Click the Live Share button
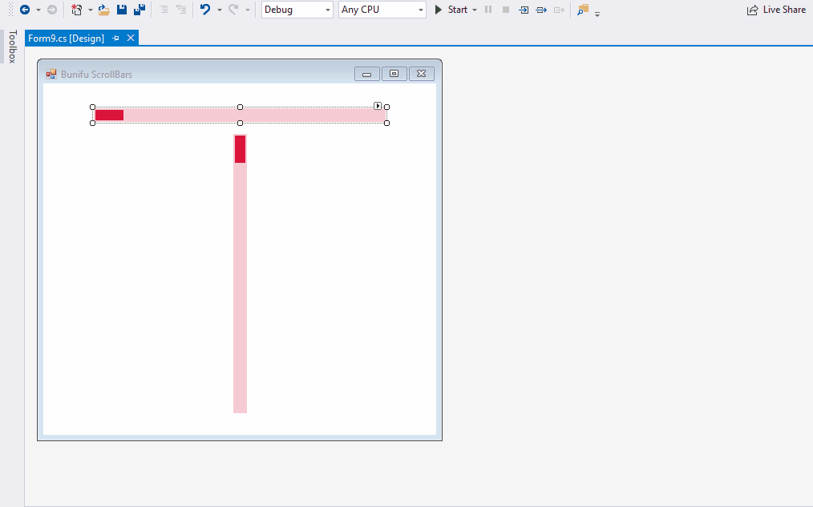The image size is (813, 507). pos(776,10)
